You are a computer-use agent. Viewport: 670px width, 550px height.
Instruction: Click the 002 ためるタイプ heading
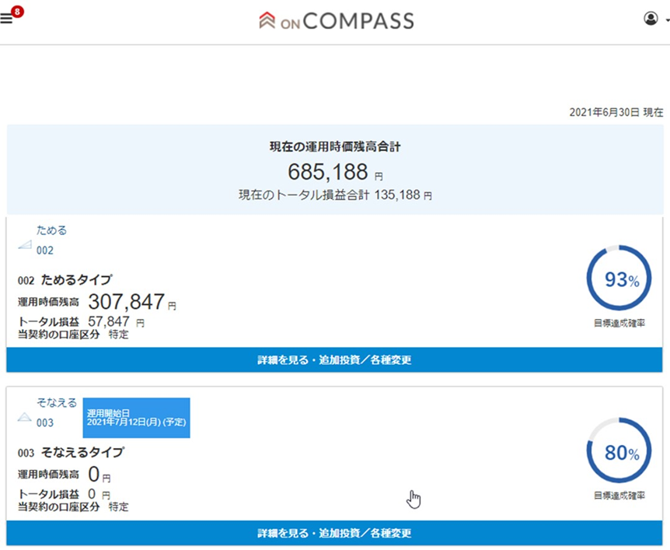click(65, 280)
